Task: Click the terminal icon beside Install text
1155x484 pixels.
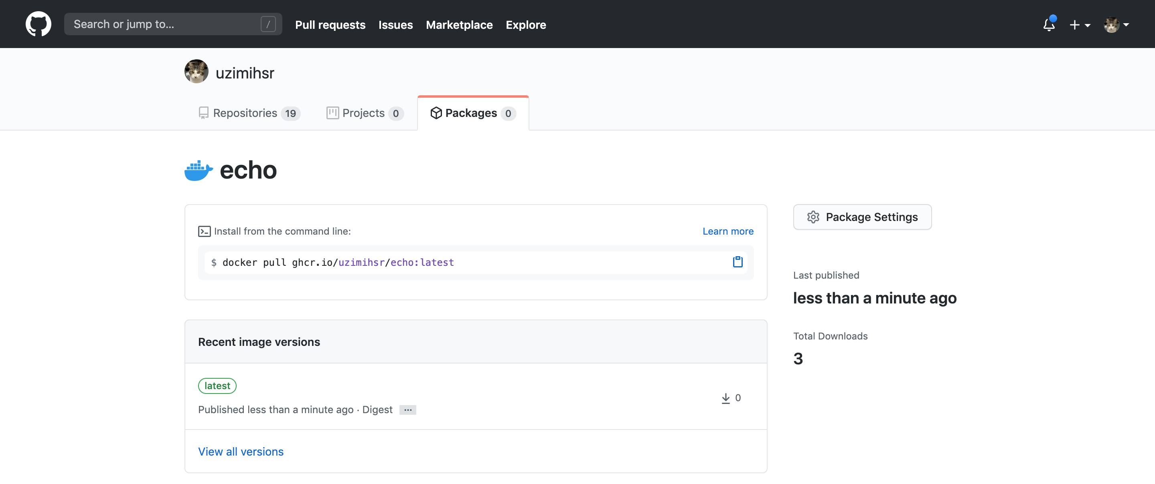Action: (x=205, y=231)
